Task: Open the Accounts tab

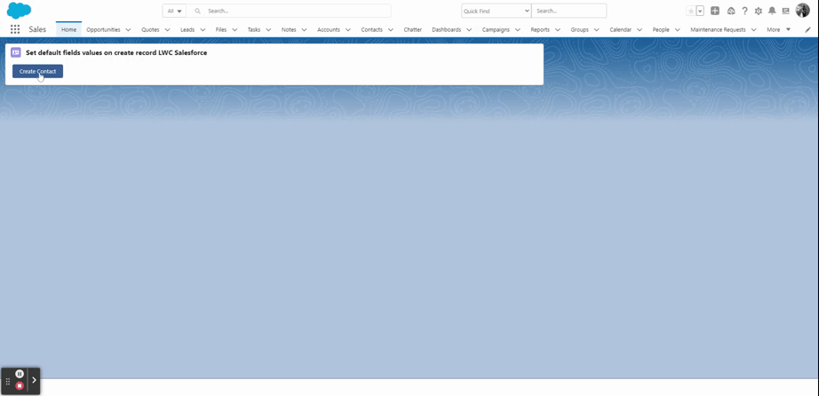Action: pos(329,30)
